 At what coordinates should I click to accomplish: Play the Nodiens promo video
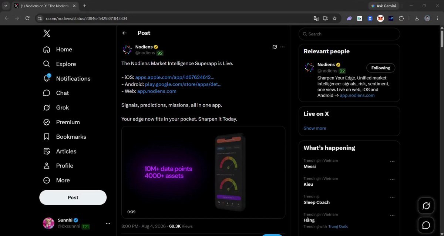point(203,172)
